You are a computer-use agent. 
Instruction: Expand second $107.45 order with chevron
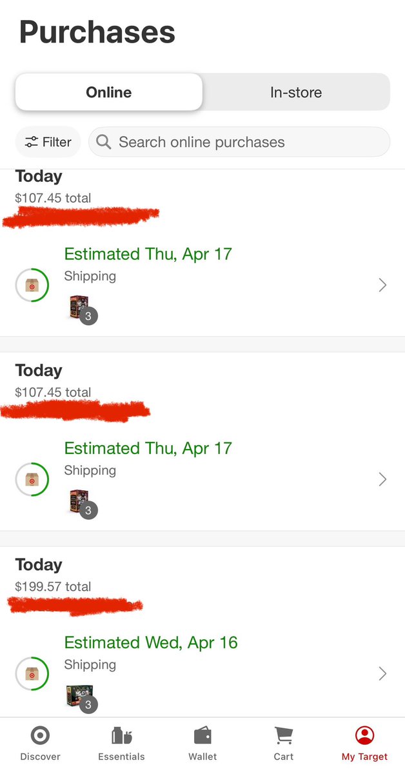coord(382,479)
